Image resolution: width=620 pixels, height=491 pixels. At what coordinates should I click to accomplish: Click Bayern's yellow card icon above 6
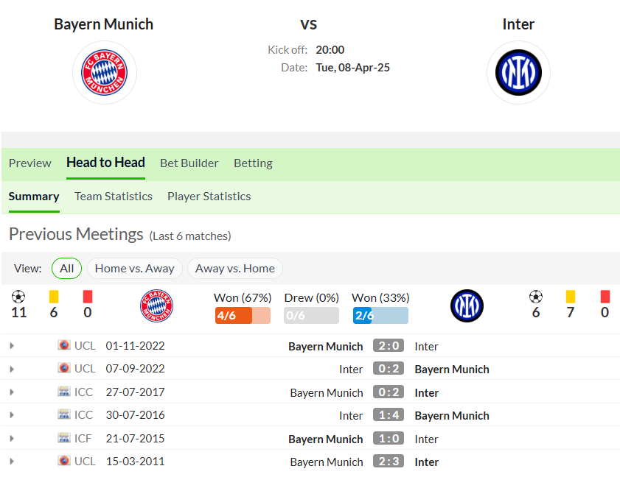point(54,297)
